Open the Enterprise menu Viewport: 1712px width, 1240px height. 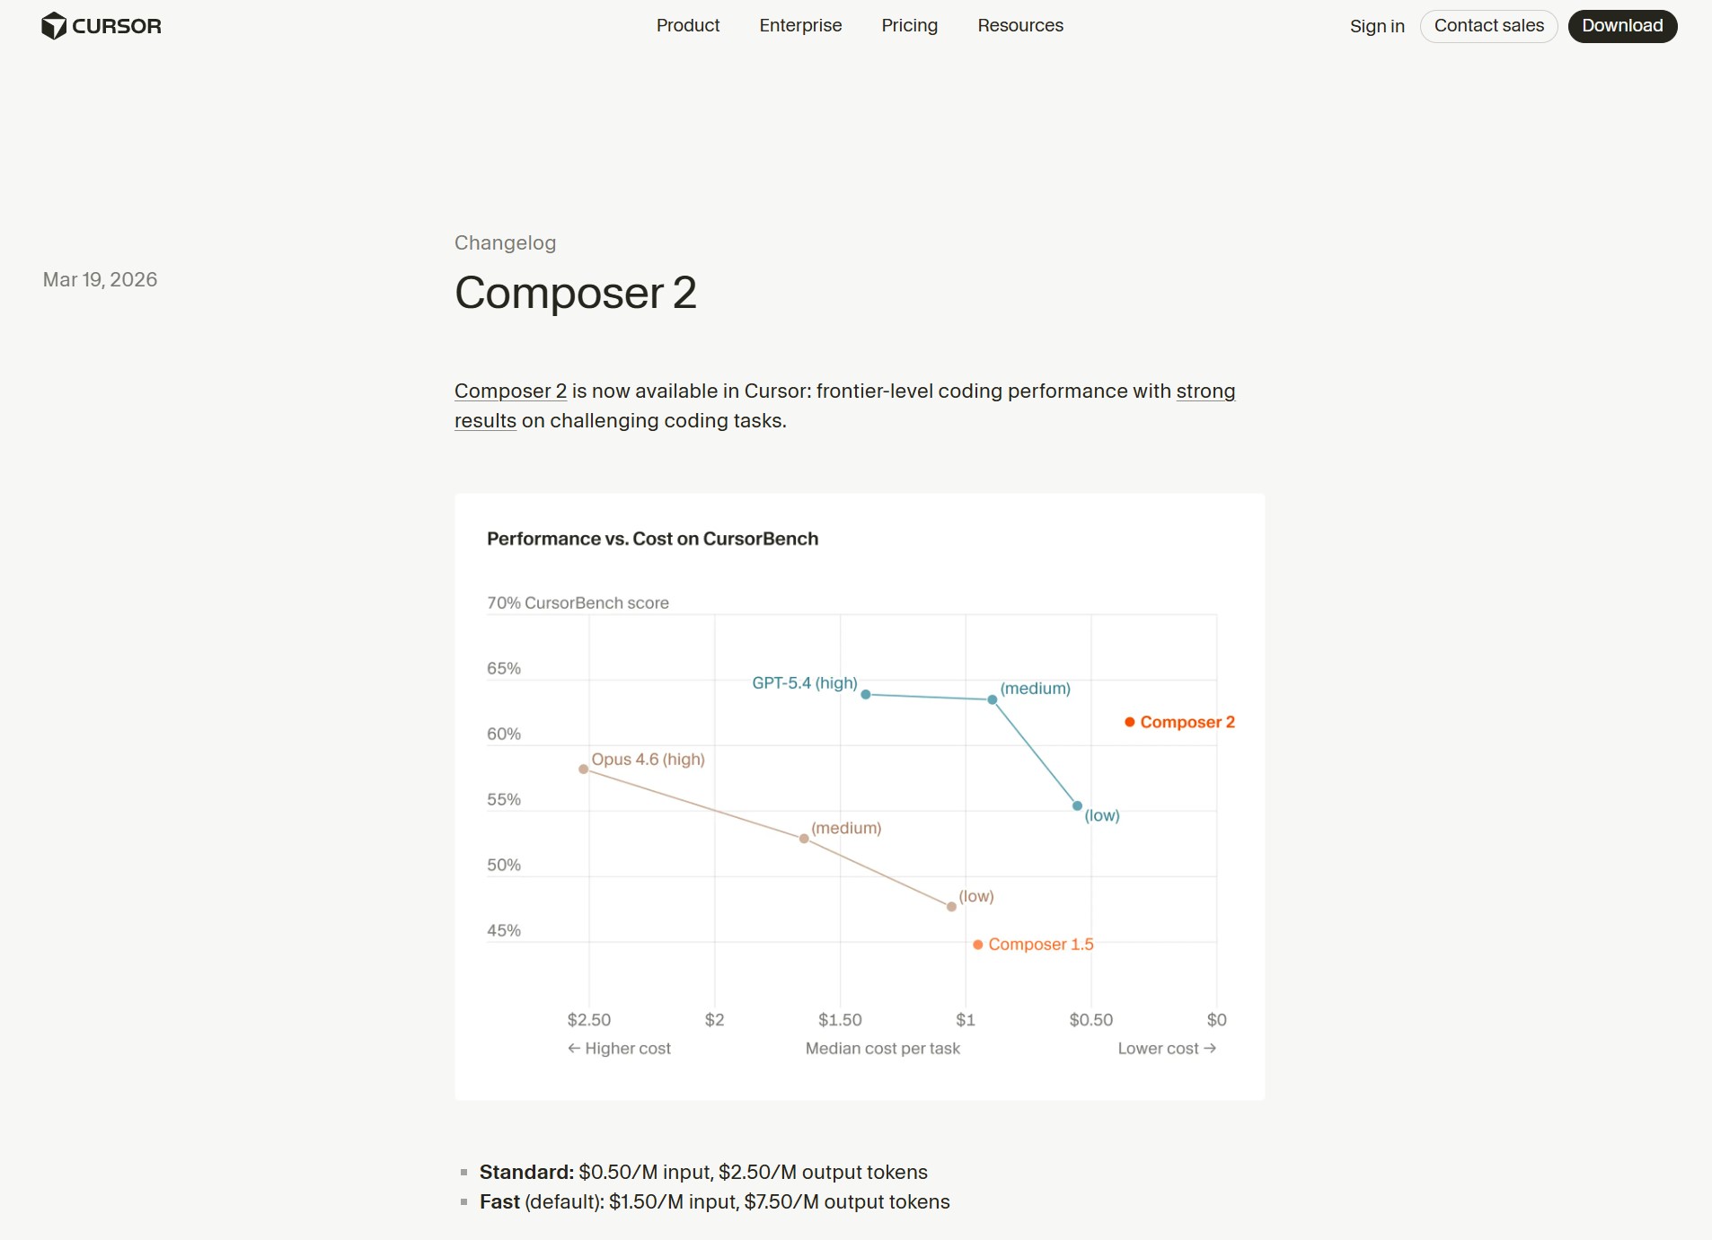tap(800, 25)
